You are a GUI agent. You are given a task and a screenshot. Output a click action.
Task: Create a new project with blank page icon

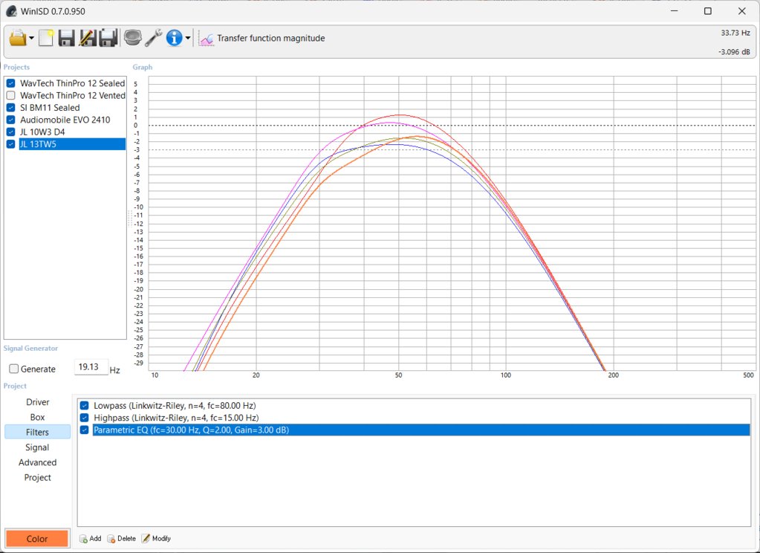46,38
